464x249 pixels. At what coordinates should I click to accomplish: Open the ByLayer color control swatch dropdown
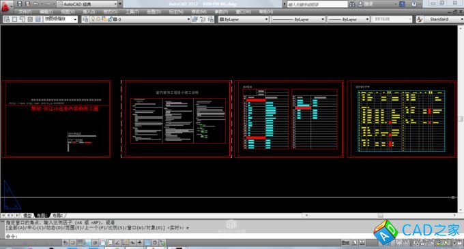[x=244, y=19]
